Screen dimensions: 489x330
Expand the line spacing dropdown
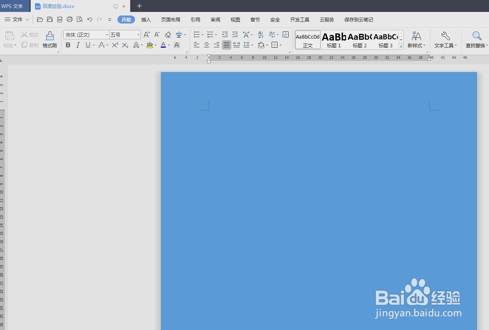[x=252, y=45]
